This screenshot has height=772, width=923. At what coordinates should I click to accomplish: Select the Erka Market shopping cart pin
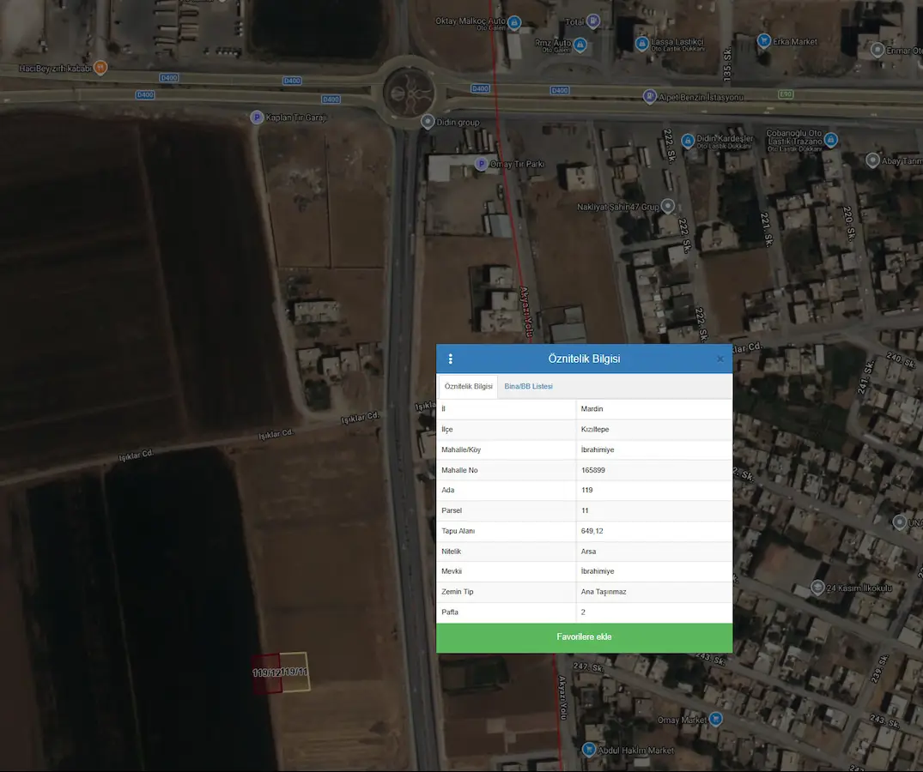click(764, 40)
